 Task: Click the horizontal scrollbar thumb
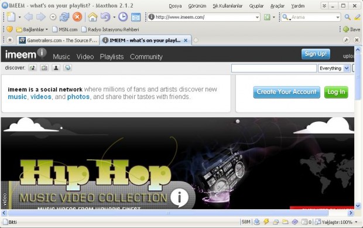click(168, 213)
